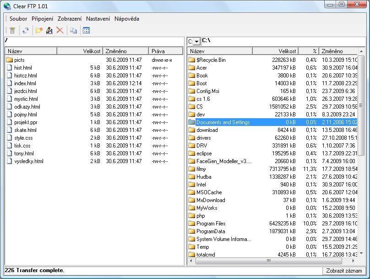This screenshot has height=279, width=370.
Task: Click the blue grid view toolbar icon
Action: tap(87, 30)
